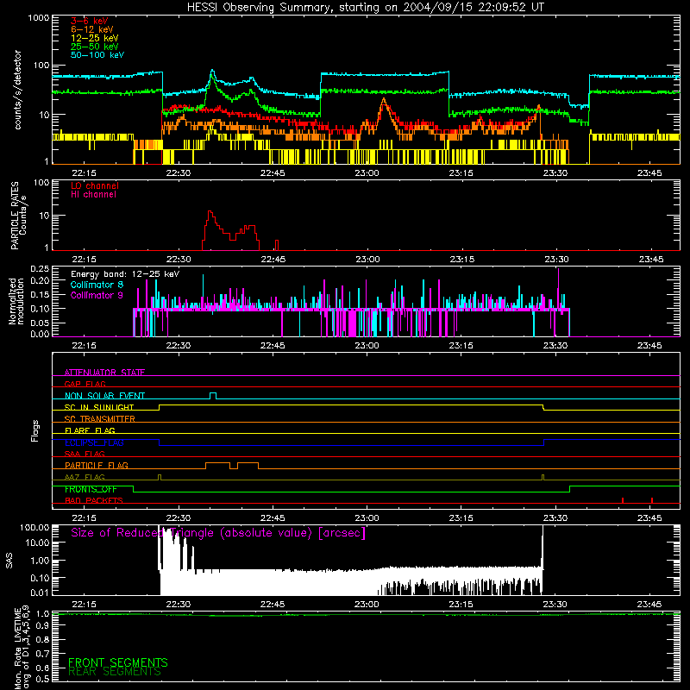Select the 12-25 keV legend label

tap(95, 38)
